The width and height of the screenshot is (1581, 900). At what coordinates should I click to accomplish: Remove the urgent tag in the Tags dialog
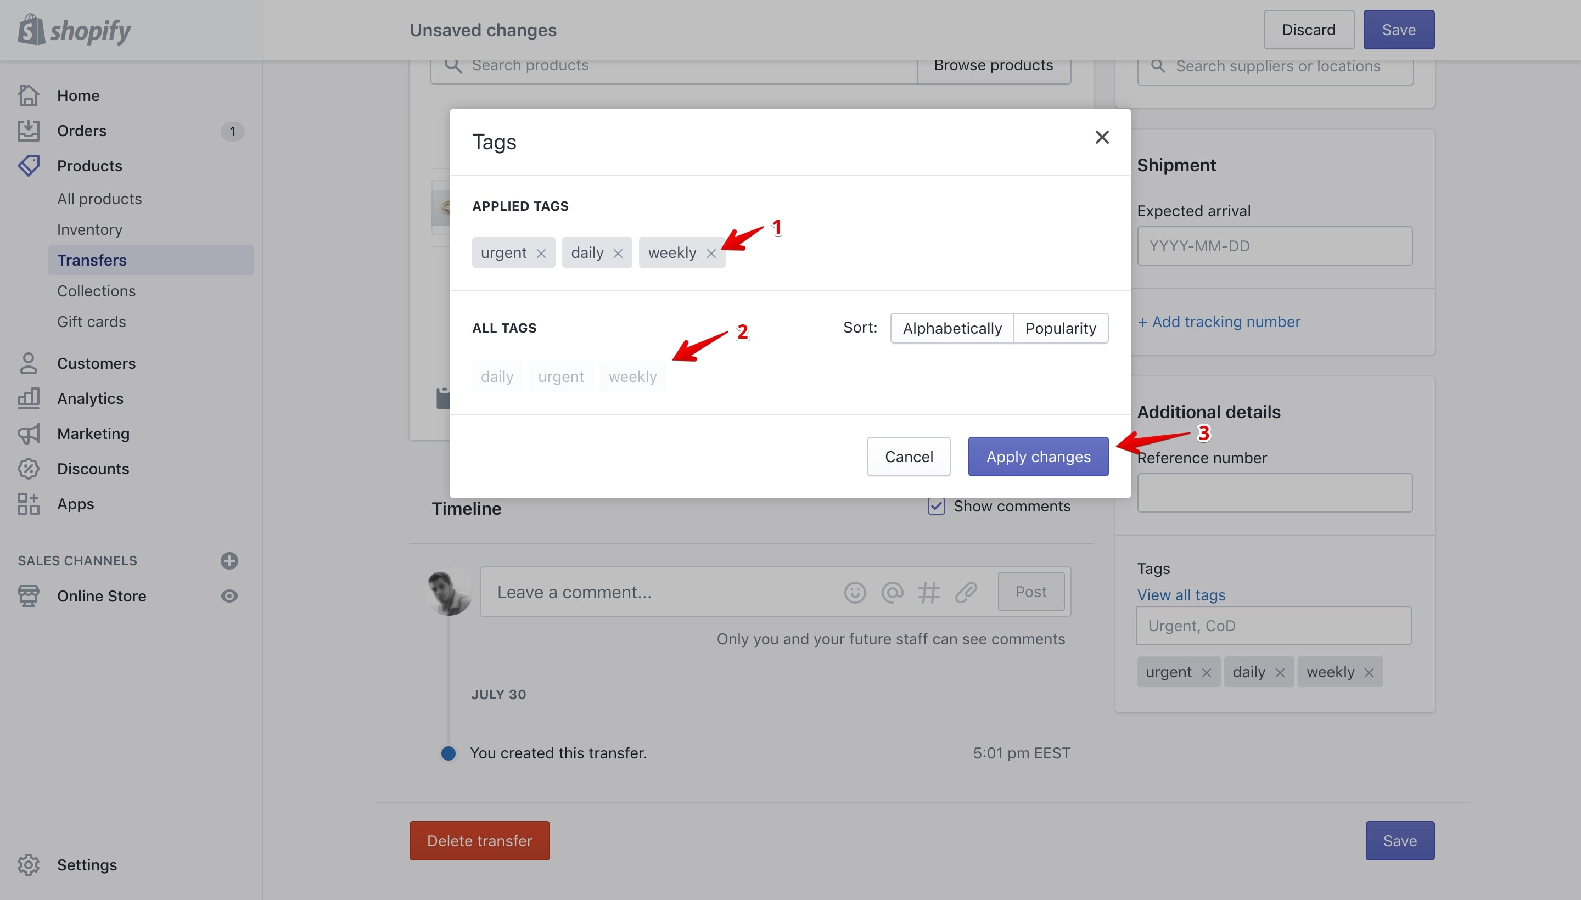[x=541, y=254]
